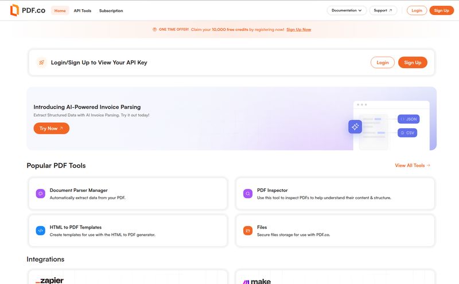
Task: Click 'Create templates for use with the HTML to PDF generator.'
Action: (x=103, y=235)
